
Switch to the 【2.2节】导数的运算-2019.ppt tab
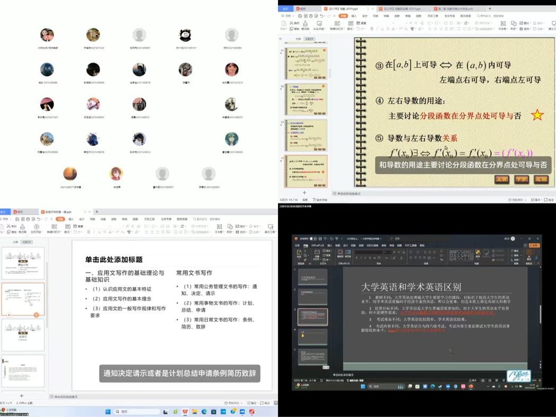(402, 9)
